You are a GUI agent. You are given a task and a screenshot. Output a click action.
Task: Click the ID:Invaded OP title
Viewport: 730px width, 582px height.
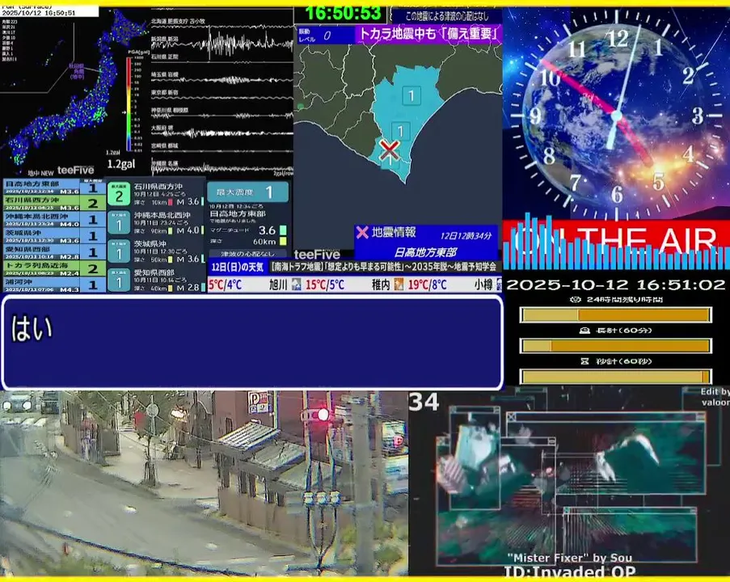tap(570, 571)
